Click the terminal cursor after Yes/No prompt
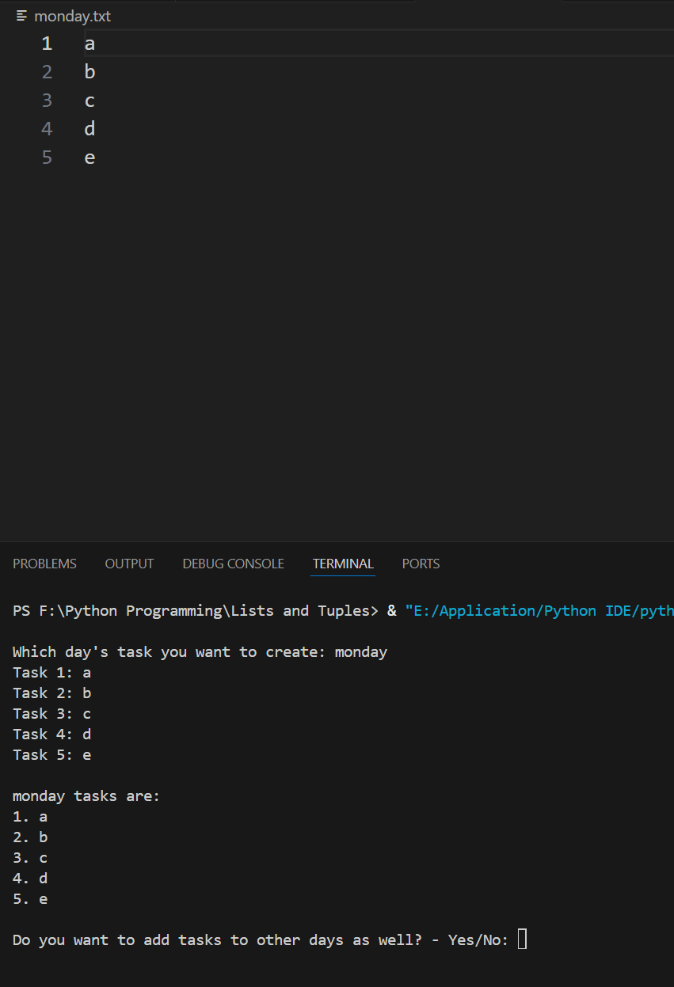The width and height of the screenshot is (674, 987). click(522, 940)
